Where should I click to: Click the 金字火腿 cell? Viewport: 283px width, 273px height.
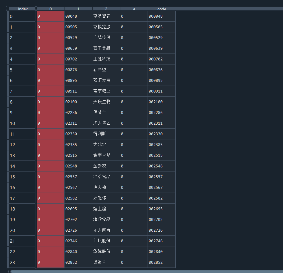pos(106,155)
